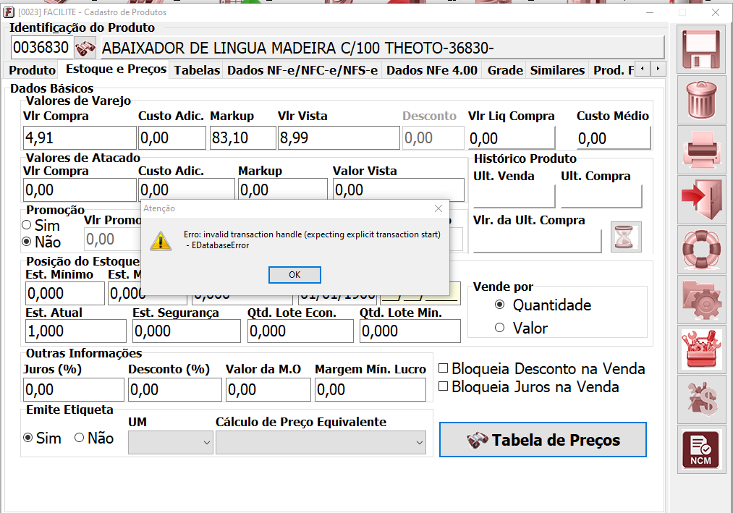Click the folder with gear icon

click(701, 300)
